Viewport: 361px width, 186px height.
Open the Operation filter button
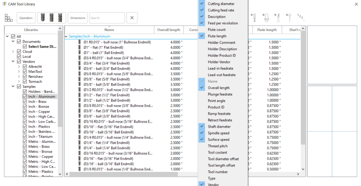click(26, 18)
